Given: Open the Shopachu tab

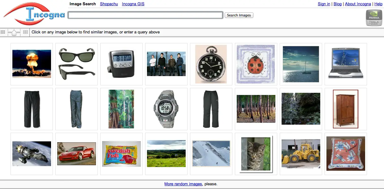Looking at the screenshot, I should [x=109, y=4].
